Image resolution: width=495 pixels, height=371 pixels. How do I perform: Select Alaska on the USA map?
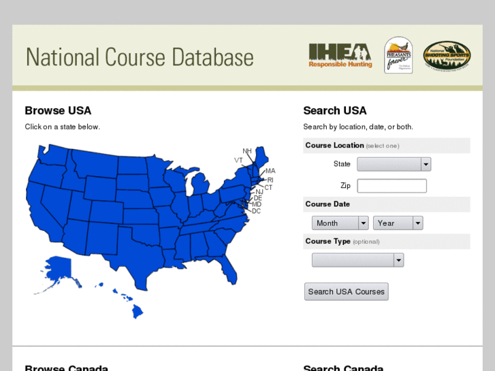59,268
